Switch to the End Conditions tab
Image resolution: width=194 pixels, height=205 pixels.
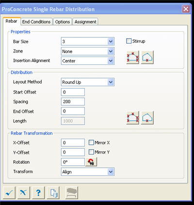pyautogui.click(x=36, y=22)
